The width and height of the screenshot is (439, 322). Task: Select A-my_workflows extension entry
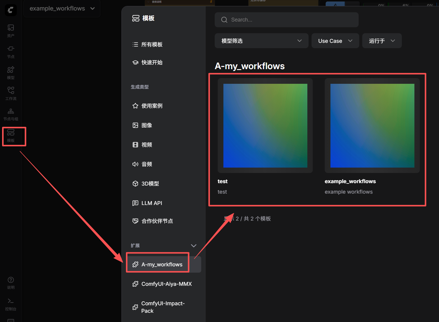[x=163, y=265]
